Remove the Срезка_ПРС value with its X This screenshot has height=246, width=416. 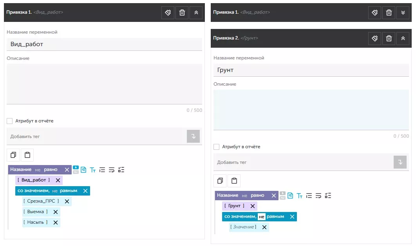tap(67, 201)
